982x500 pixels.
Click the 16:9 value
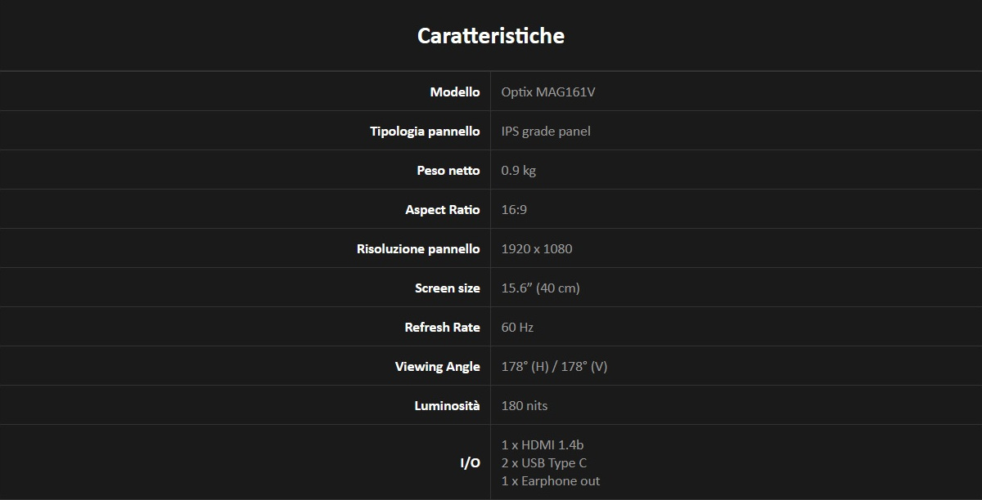point(514,209)
